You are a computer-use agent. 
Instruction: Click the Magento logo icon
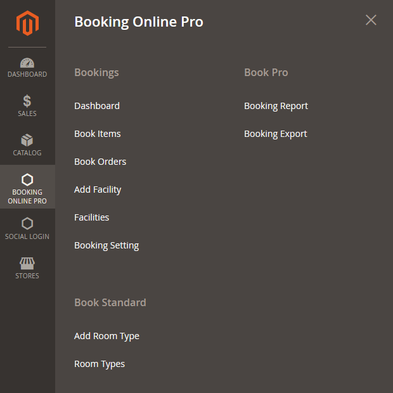coord(27,23)
